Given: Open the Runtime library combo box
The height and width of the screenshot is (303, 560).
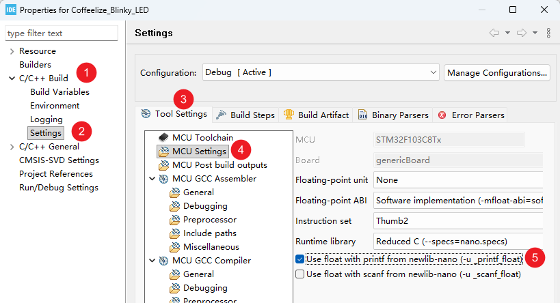Looking at the screenshot, I should point(457,241).
